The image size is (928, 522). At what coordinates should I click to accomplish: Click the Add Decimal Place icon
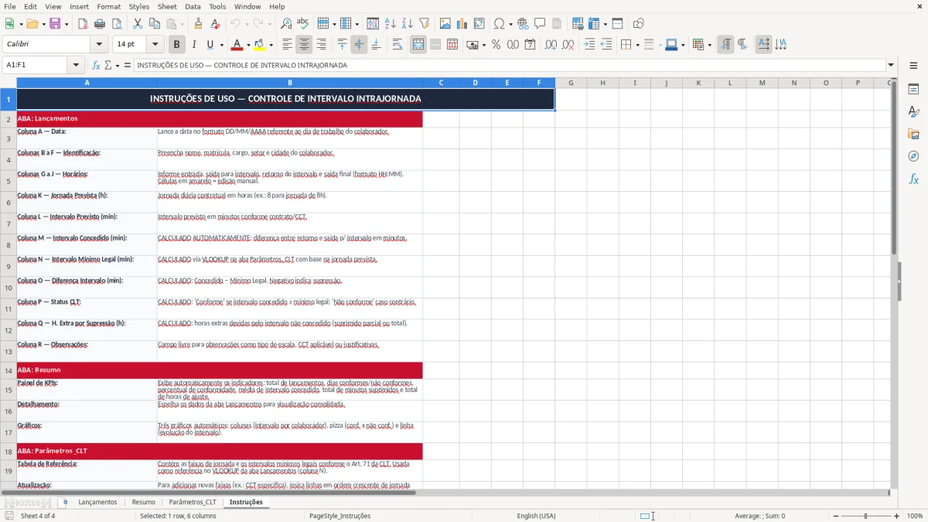[551, 45]
